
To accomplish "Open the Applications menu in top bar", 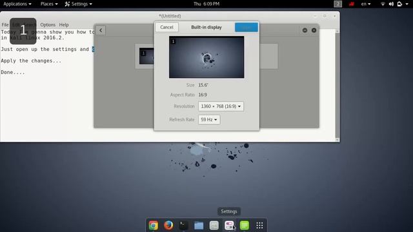I will (17, 4).
